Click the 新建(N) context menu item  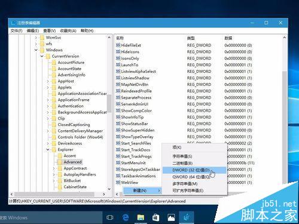142,191
